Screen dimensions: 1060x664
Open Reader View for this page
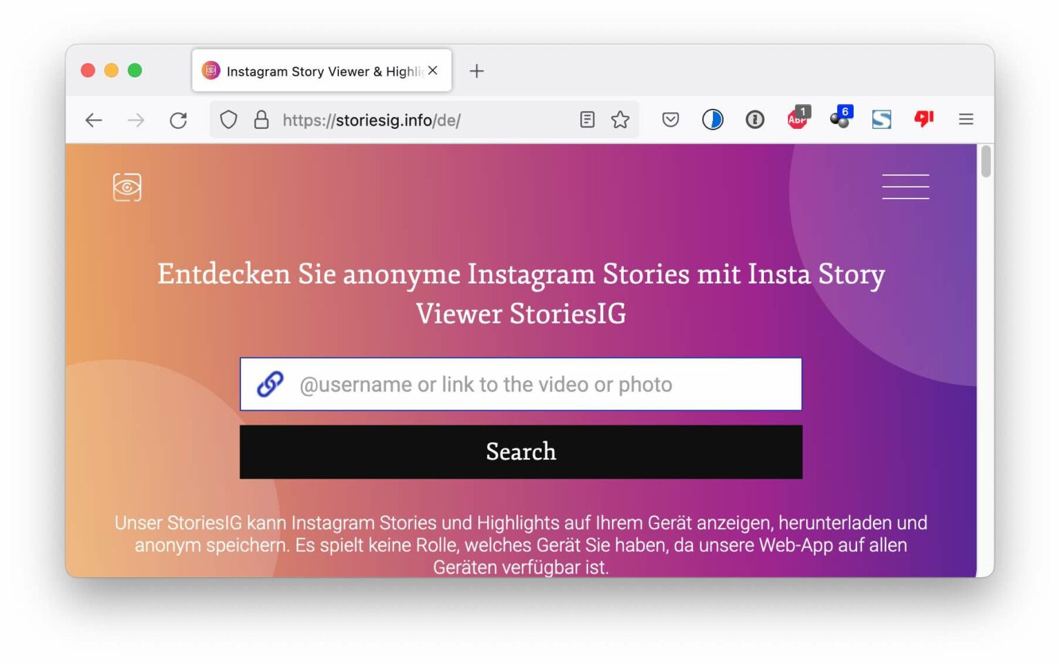point(587,119)
